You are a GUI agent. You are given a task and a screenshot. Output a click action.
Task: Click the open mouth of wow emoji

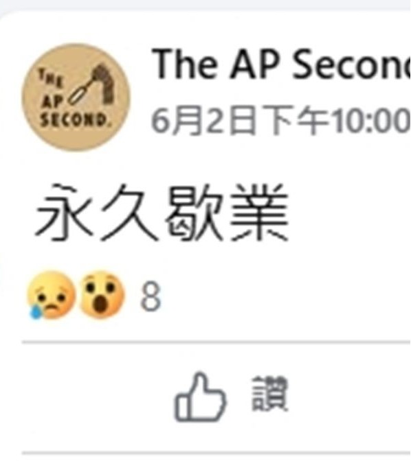tap(101, 305)
